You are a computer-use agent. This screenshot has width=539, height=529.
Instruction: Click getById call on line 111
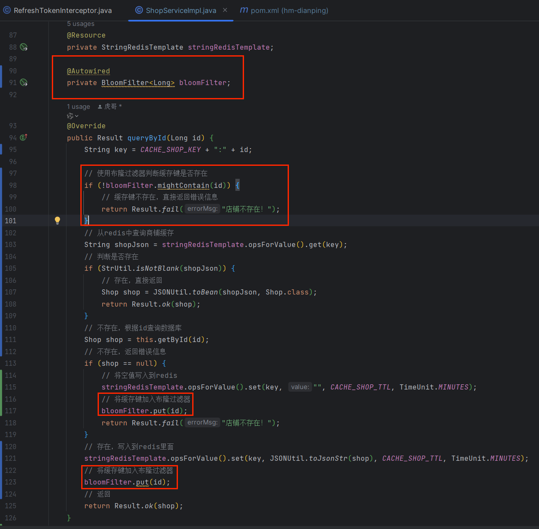[x=173, y=339]
